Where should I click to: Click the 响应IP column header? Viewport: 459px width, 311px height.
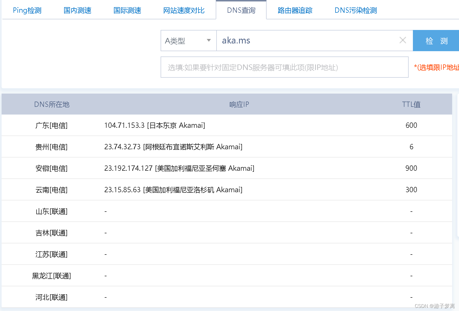click(x=239, y=104)
